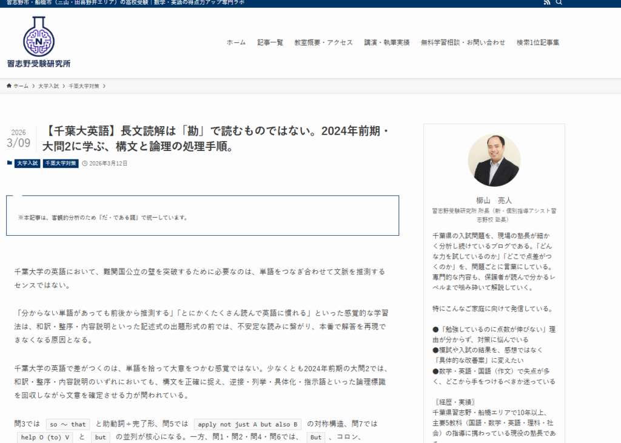Click the chevron after 千葉大学対策 in breadcrumb

pos(104,86)
